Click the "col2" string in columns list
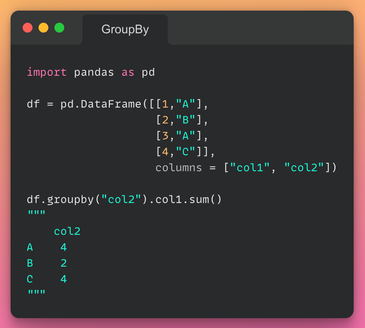365x328 pixels. (304, 167)
